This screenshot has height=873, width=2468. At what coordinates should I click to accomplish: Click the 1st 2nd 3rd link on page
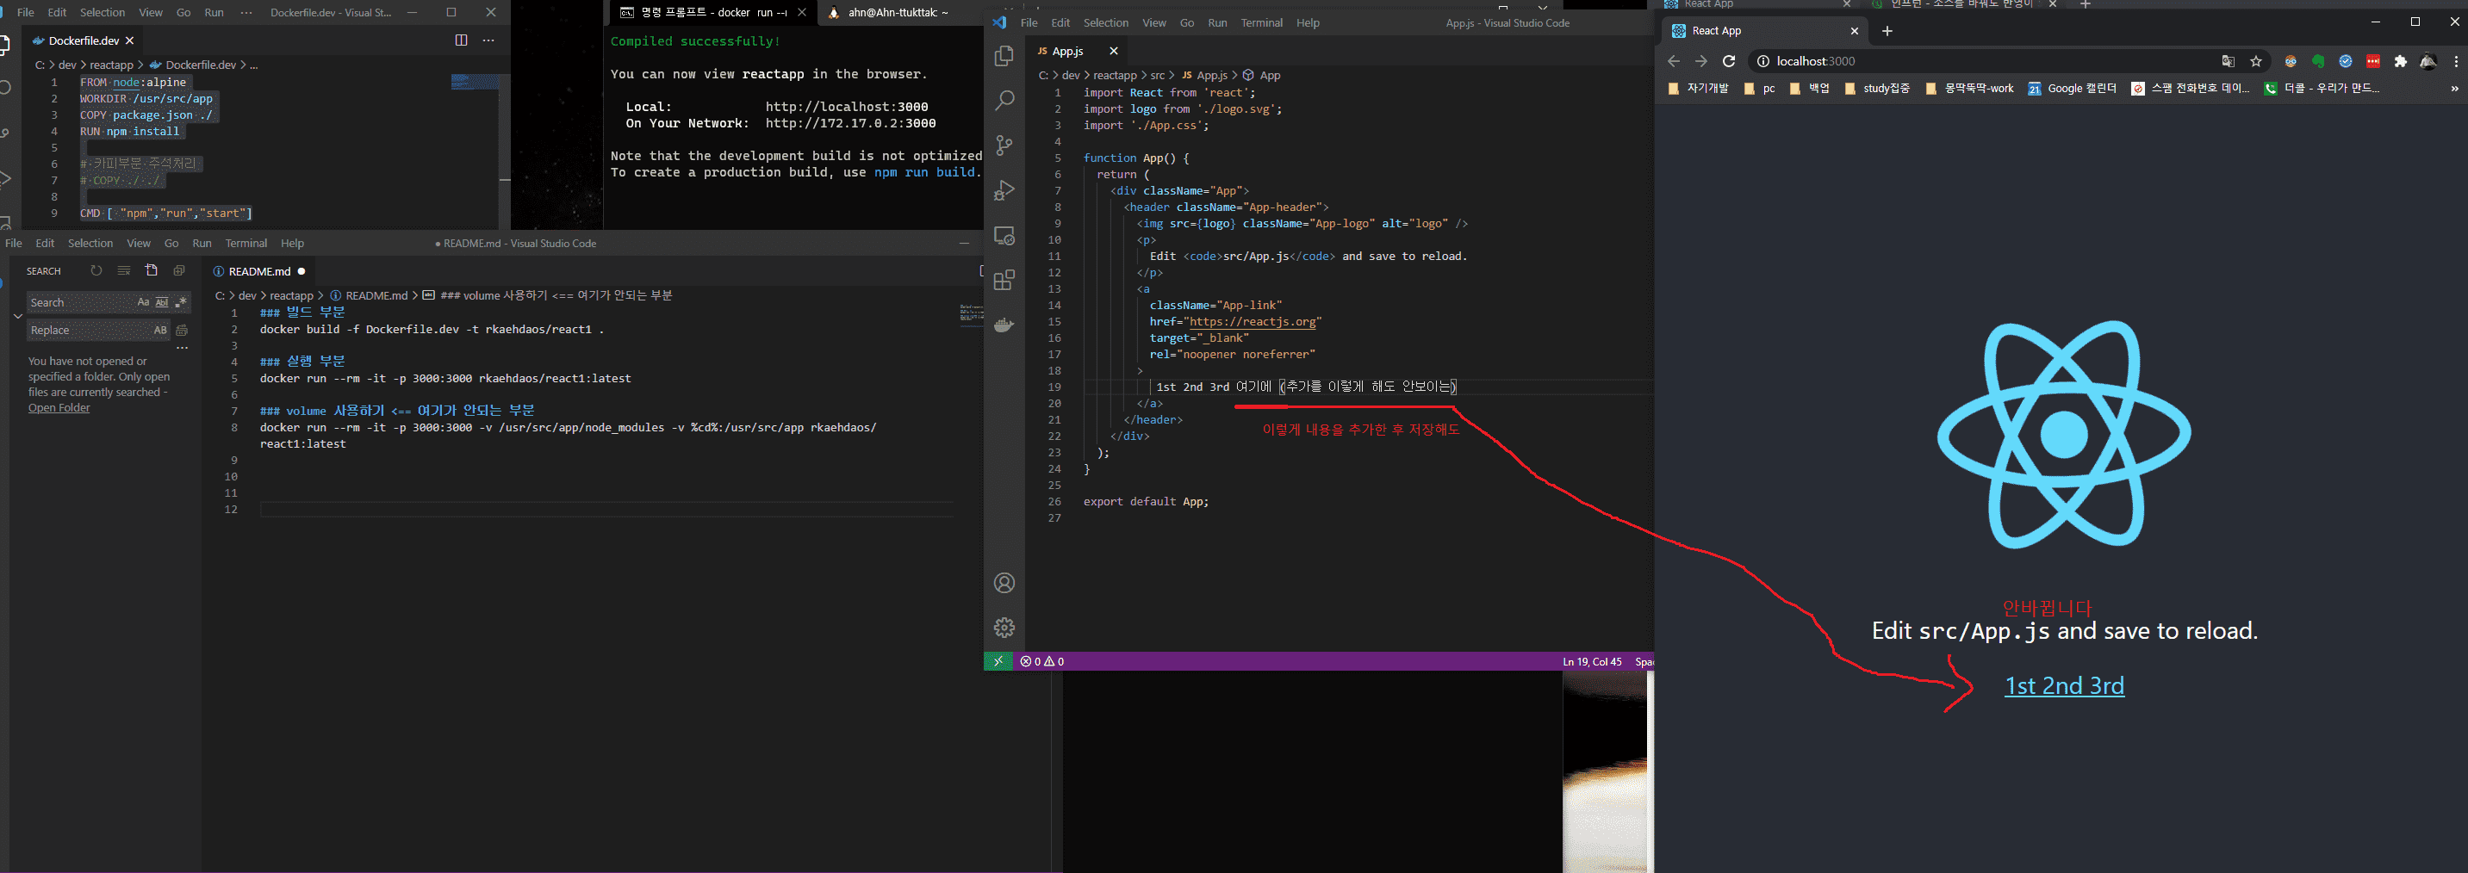pyautogui.click(x=2064, y=685)
